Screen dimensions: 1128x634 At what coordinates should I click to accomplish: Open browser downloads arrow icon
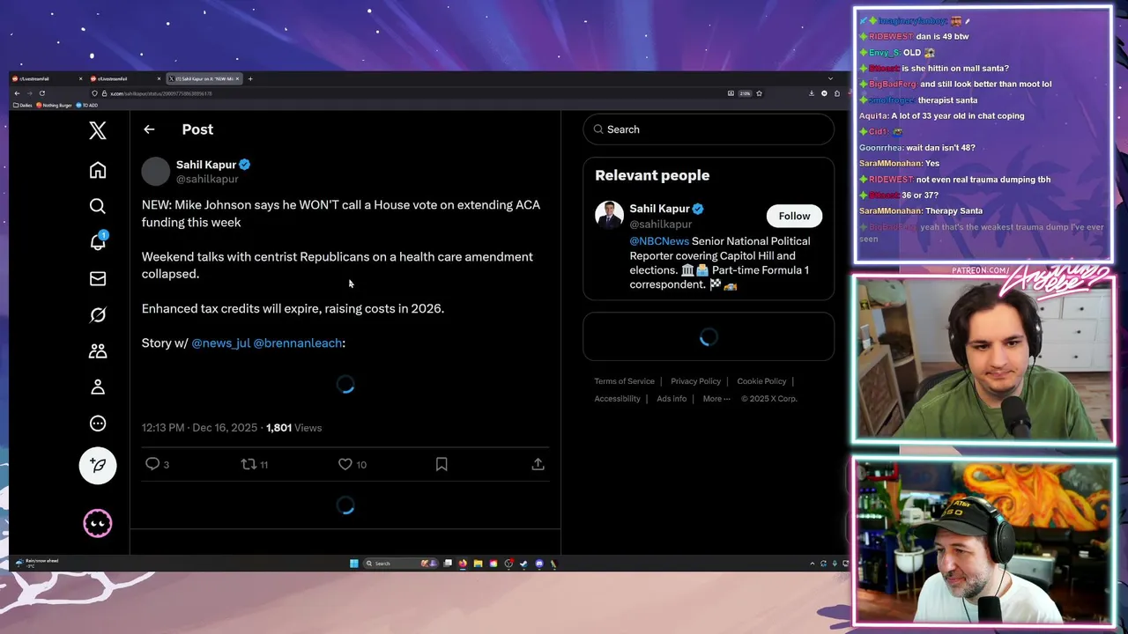(812, 93)
